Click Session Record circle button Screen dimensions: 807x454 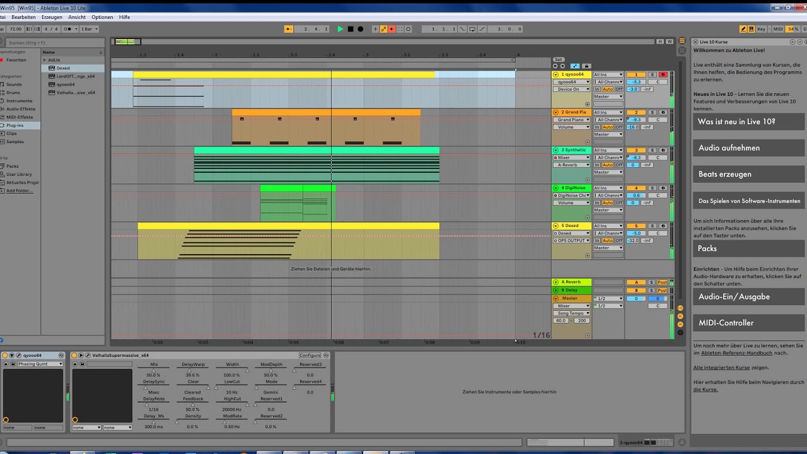tap(408, 29)
